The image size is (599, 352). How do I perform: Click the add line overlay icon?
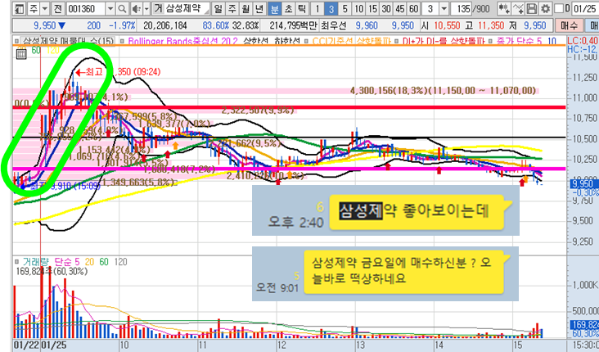tap(518, 8)
